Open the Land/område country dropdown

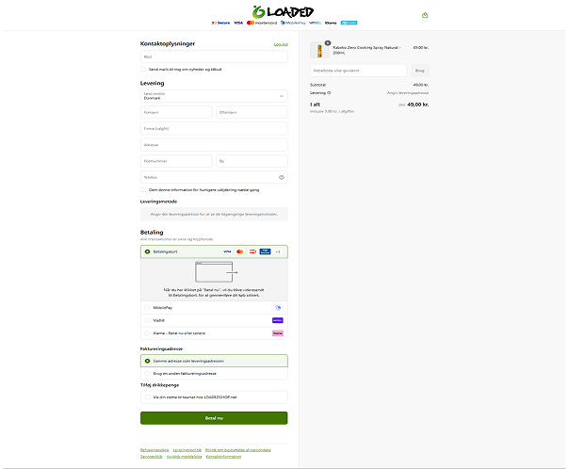(214, 96)
